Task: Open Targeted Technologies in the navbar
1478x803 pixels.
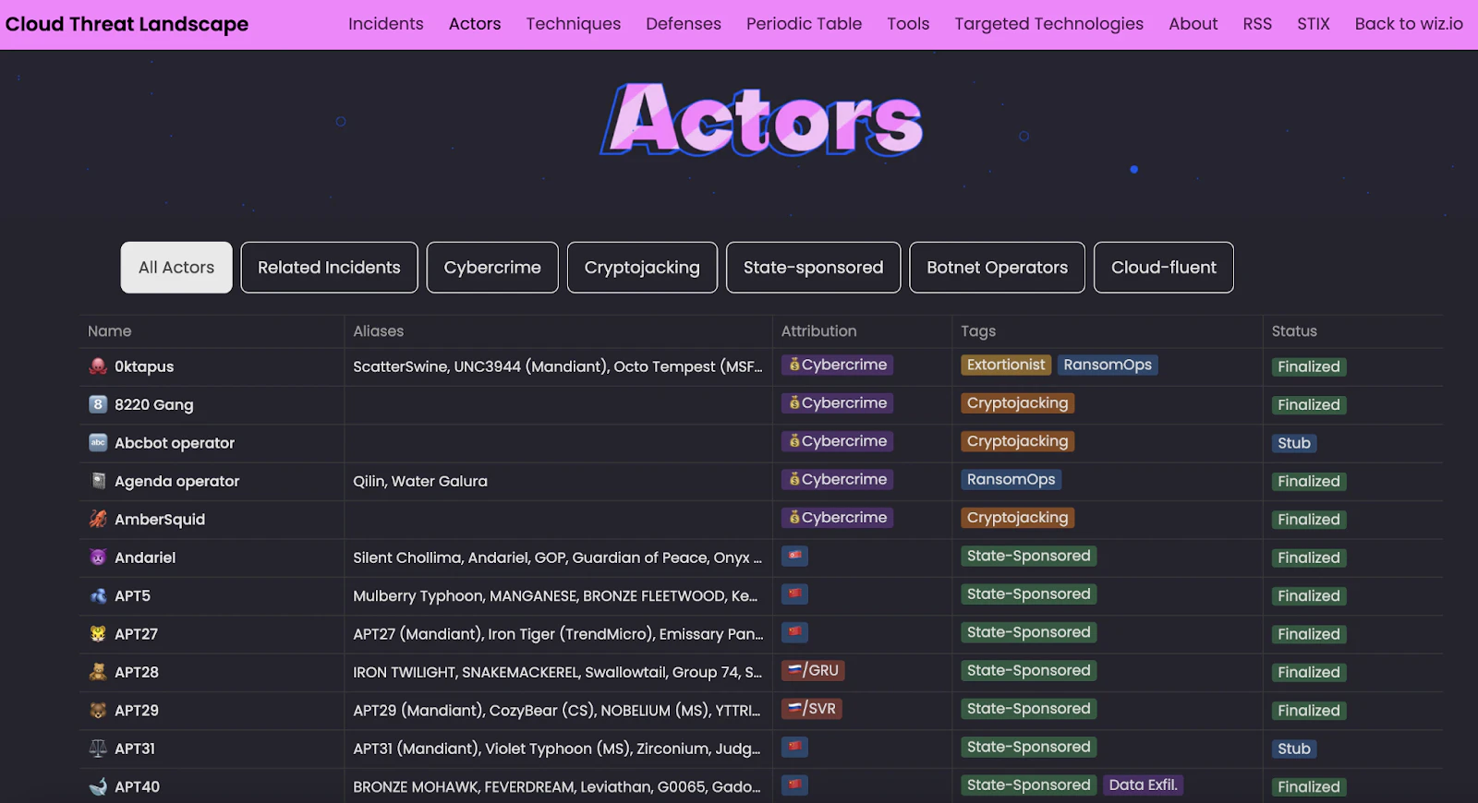Action: (1049, 24)
